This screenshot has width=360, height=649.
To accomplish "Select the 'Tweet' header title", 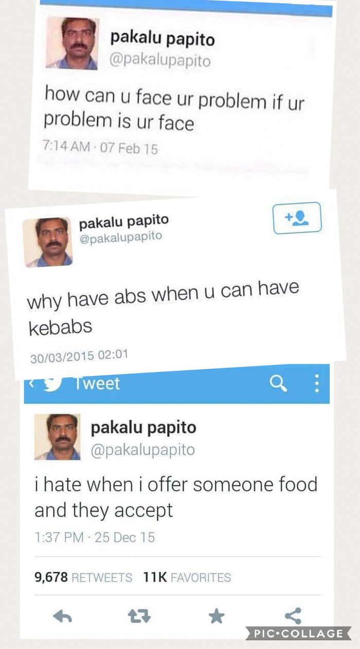I will pos(96,384).
